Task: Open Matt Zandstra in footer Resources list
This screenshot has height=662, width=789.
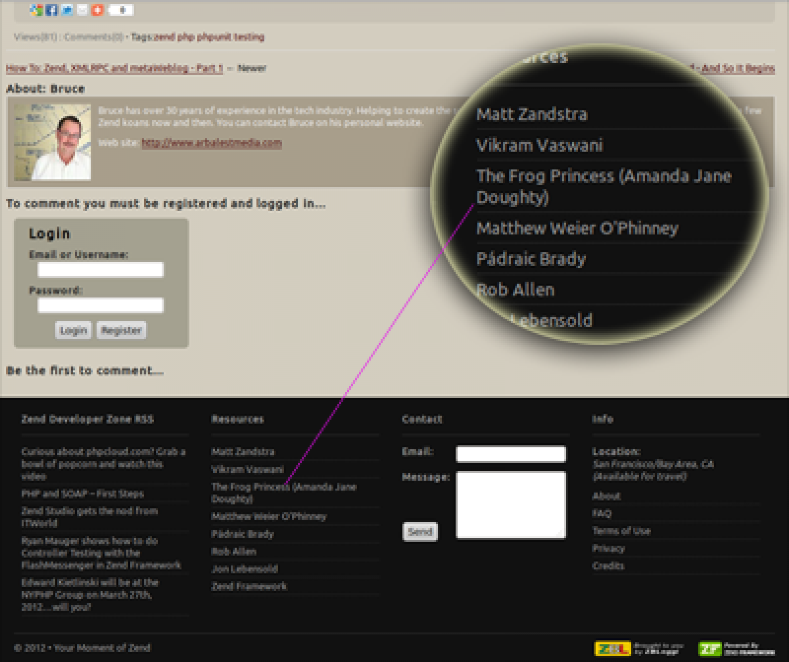Action: tap(243, 452)
